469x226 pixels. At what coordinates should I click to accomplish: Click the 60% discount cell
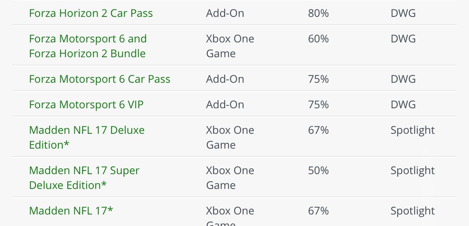[x=318, y=39]
